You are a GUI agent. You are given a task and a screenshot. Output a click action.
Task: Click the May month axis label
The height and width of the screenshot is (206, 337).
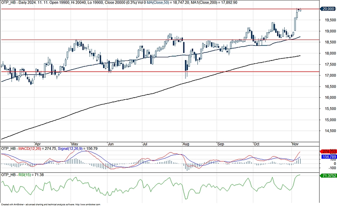pos(75,144)
